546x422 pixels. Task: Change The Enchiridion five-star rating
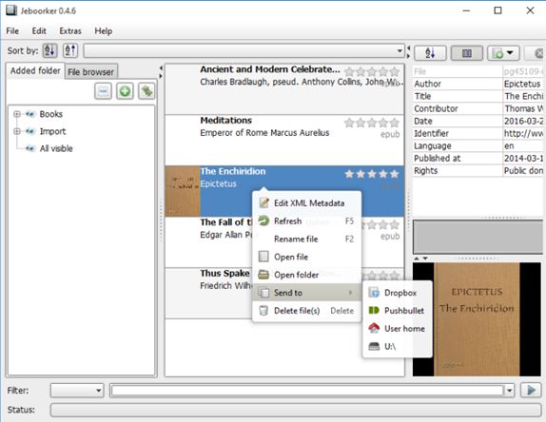[372, 174]
